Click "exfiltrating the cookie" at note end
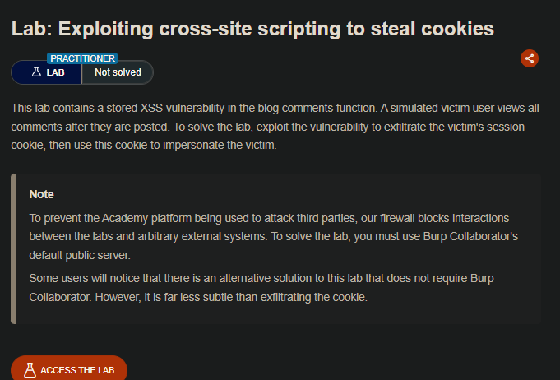The width and height of the screenshot is (560, 380). [x=312, y=297]
